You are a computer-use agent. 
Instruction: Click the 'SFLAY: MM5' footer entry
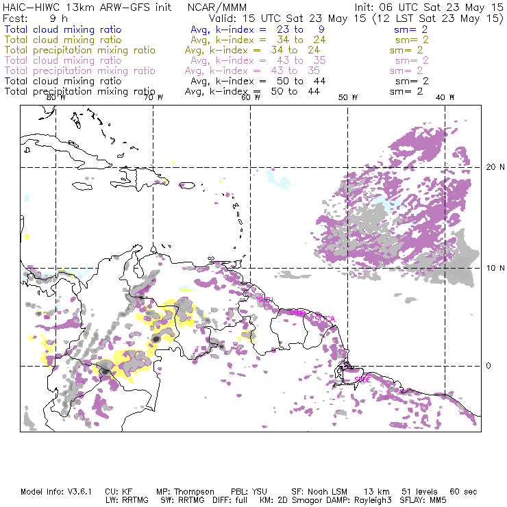[x=423, y=500]
